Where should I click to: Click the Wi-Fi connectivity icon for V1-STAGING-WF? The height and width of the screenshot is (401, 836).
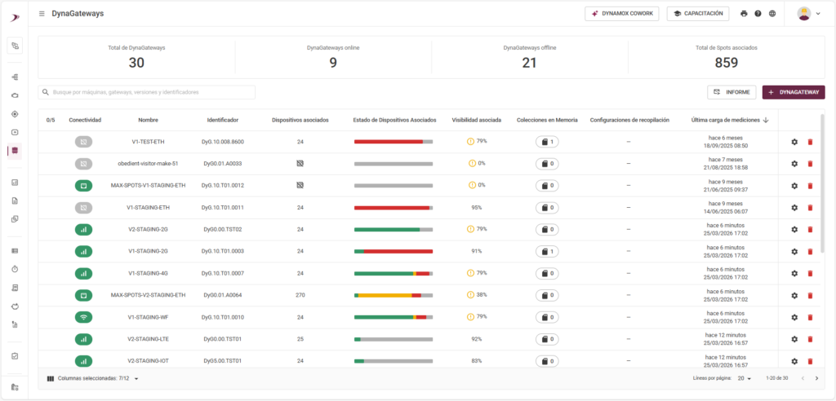(x=83, y=317)
